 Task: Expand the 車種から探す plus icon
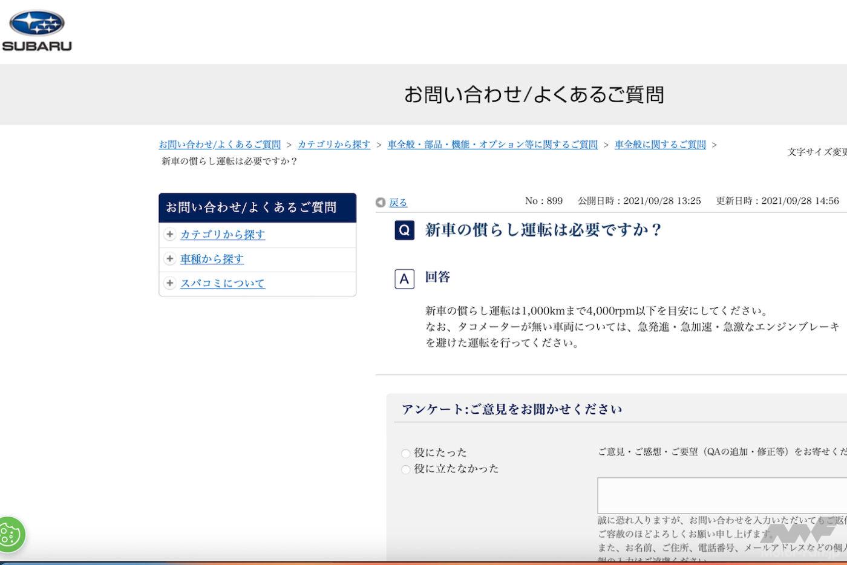point(170,259)
